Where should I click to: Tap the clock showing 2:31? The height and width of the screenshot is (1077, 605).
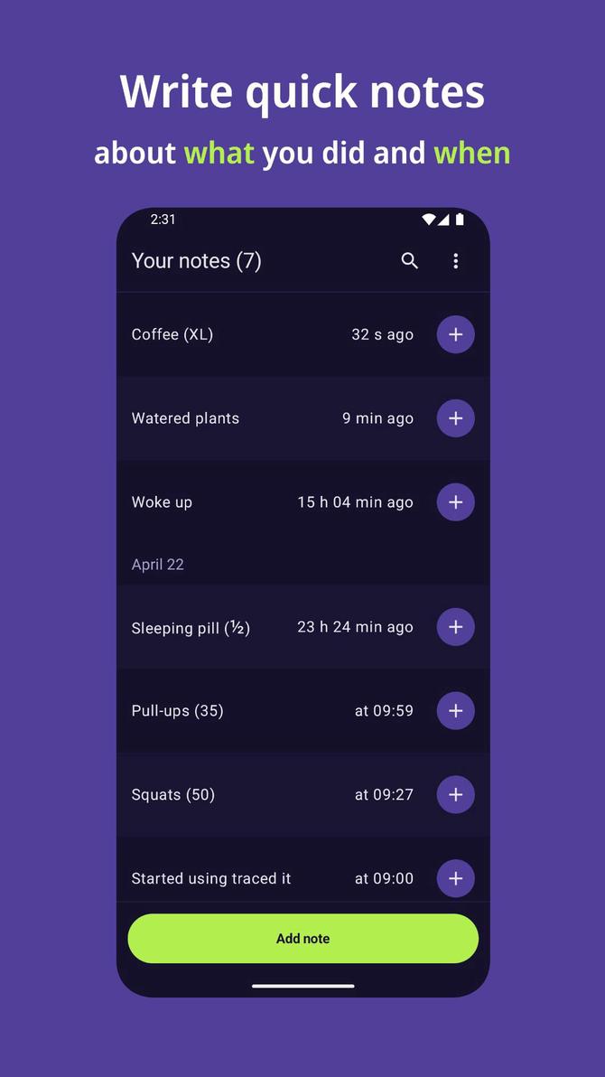[160, 219]
